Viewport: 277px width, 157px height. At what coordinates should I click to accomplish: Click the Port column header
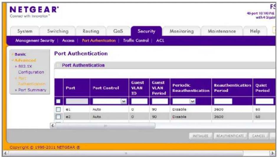pos(76,88)
